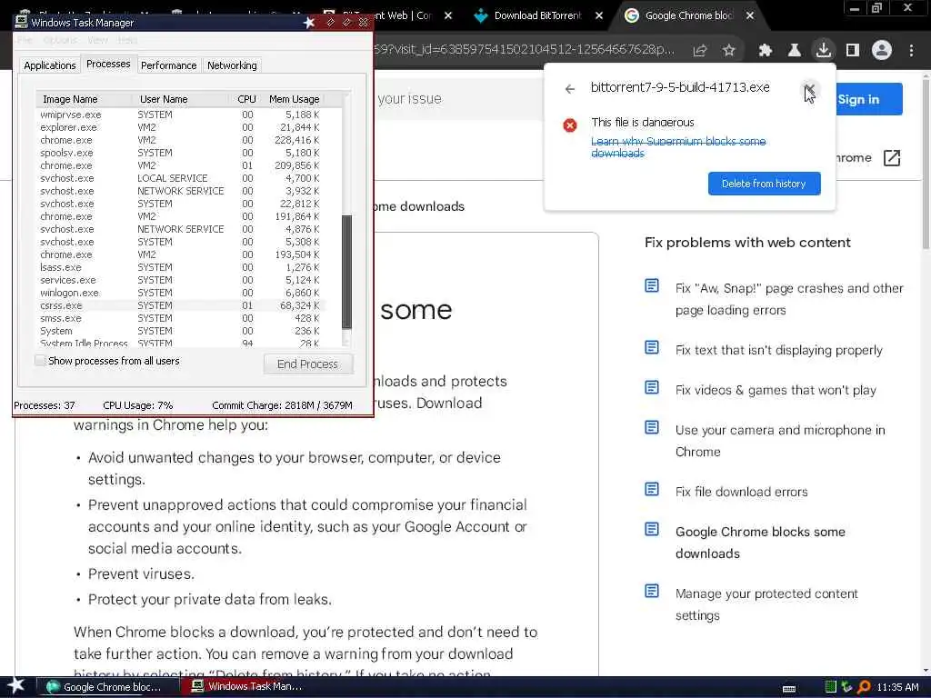Switch to the Applications tab

[50, 65]
